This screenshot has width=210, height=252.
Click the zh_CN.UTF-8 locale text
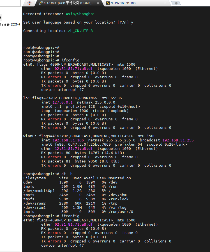(80, 31)
